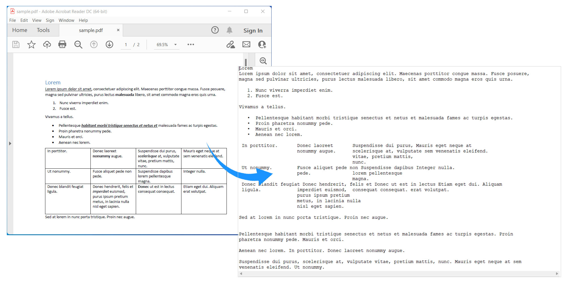Click the page number input field

click(126, 44)
